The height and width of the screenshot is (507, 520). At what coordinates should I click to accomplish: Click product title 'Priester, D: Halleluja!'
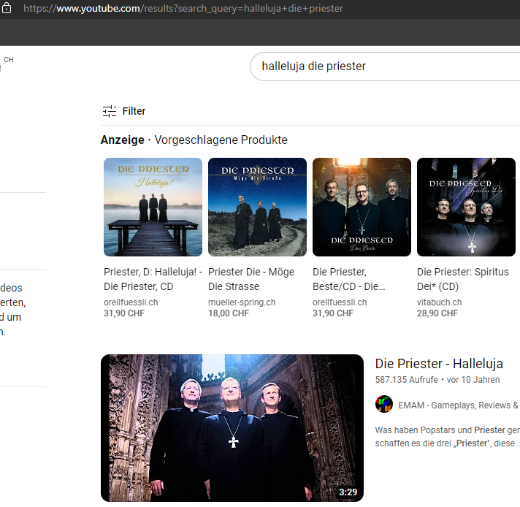(x=153, y=279)
